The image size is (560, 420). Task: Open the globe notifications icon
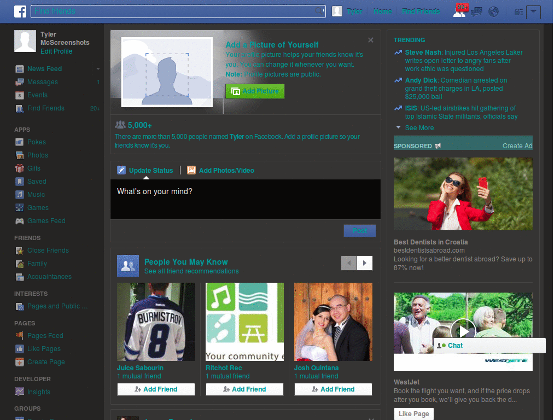pyautogui.click(x=494, y=12)
